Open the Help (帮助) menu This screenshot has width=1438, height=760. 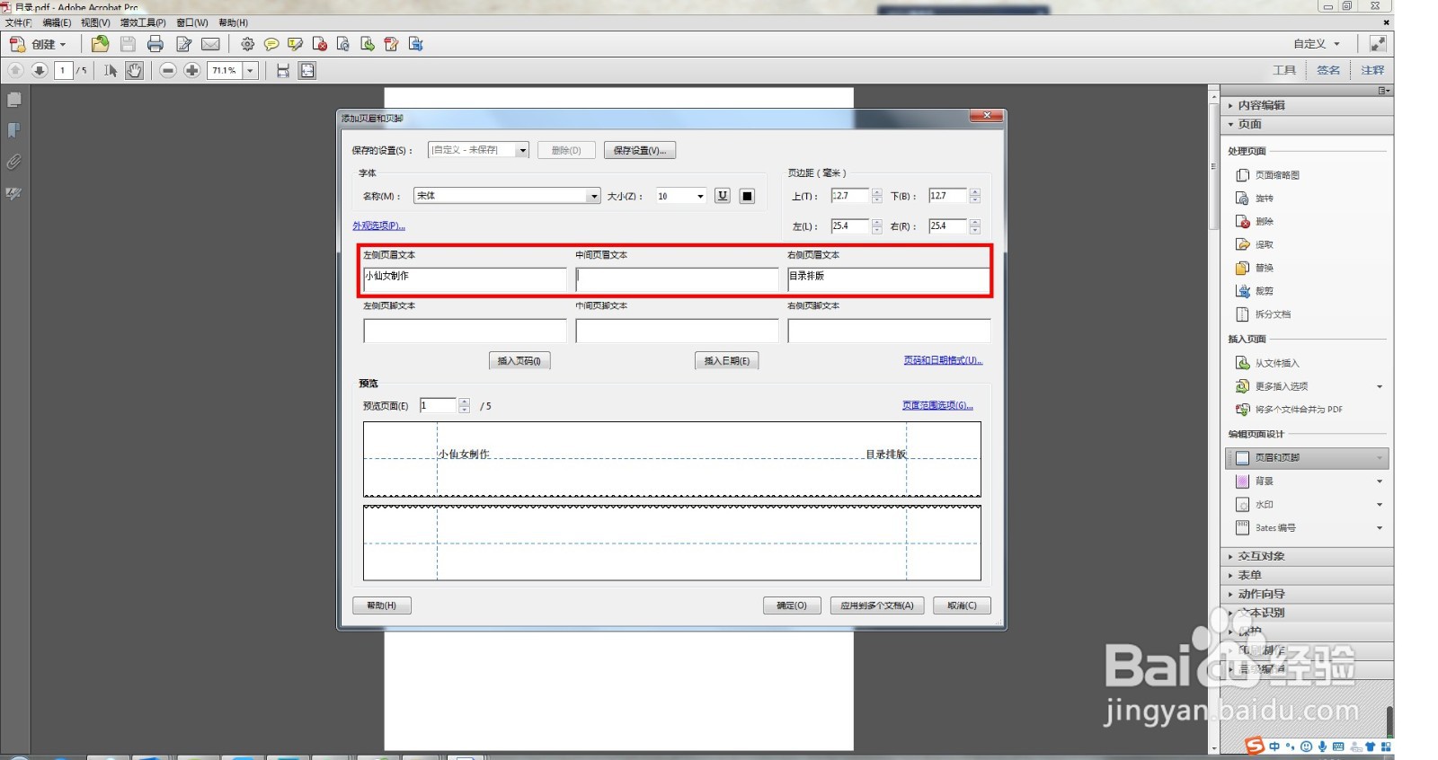234,22
